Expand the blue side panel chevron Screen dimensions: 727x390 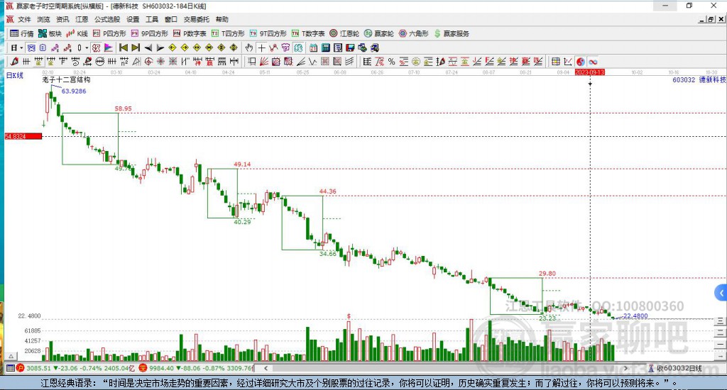click(721, 293)
